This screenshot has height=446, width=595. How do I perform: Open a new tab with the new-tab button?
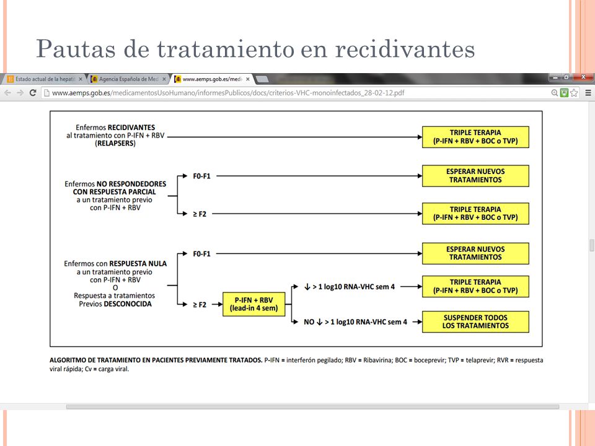click(x=262, y=79)
